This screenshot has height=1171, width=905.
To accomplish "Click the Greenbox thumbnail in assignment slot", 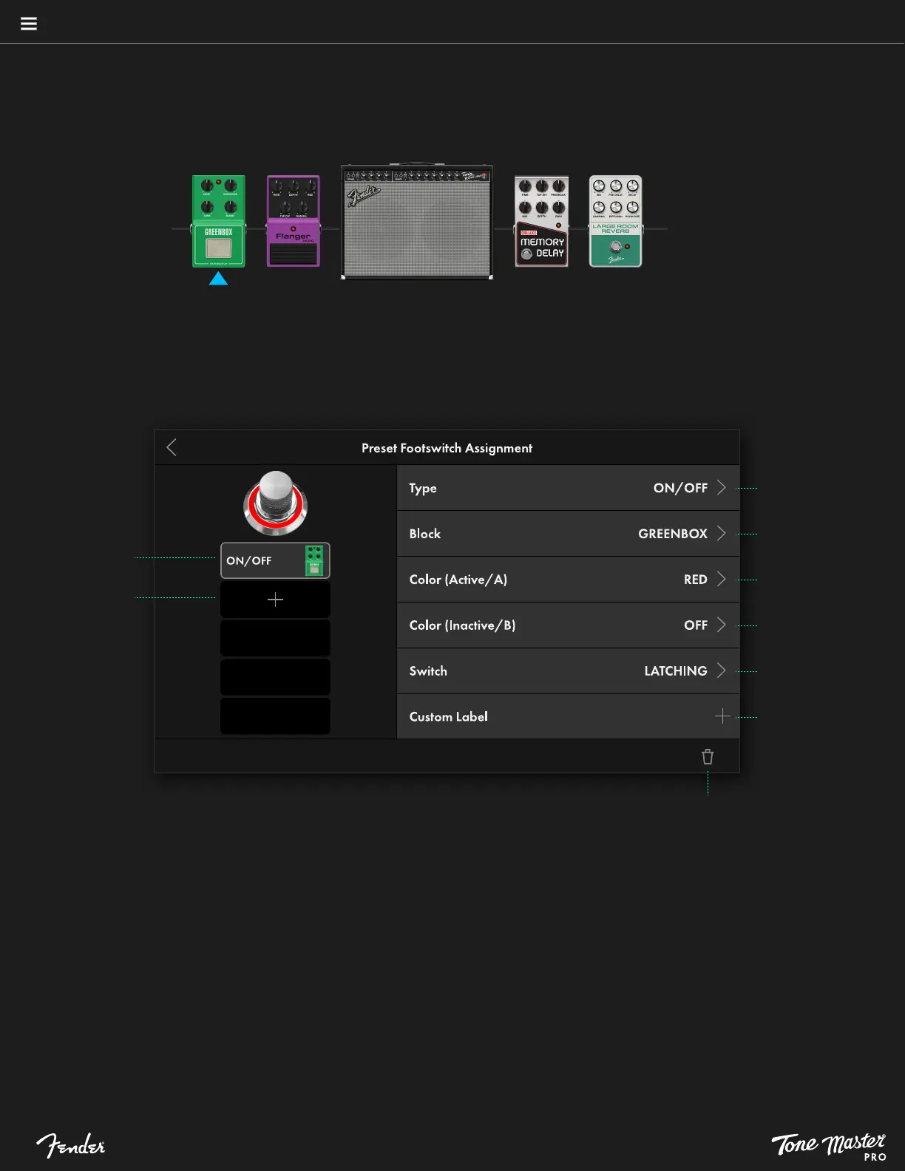I will point(314,560).
